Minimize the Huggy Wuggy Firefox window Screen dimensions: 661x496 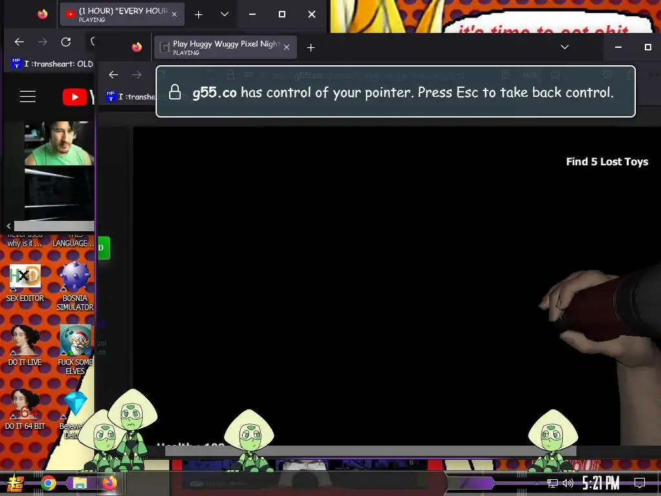(618, 47)
